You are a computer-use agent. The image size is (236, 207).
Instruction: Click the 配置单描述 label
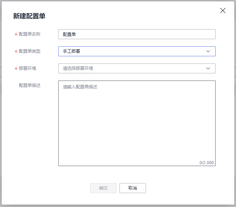[x=29, y=86]
